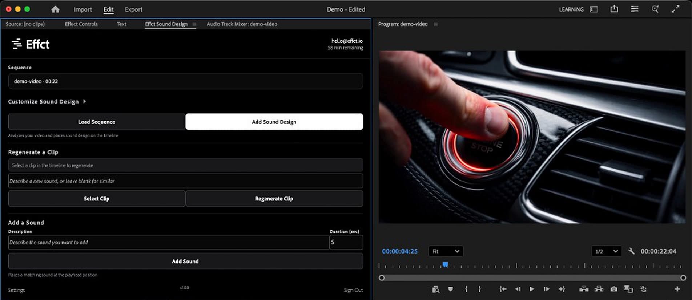The height and width of the screenshot is (300, 692).
Task: Click the Program monitor zoom scroll bar
Action: pyautogui.click(x=532, y=278)
